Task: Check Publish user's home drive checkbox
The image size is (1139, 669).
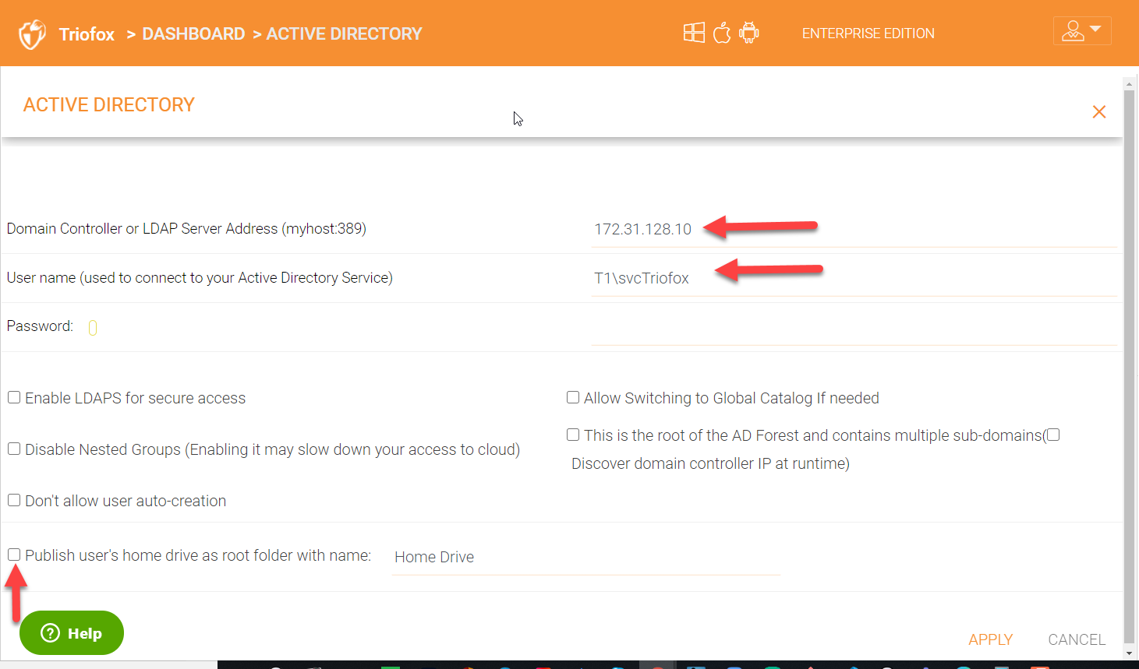Action: (14, 555)
